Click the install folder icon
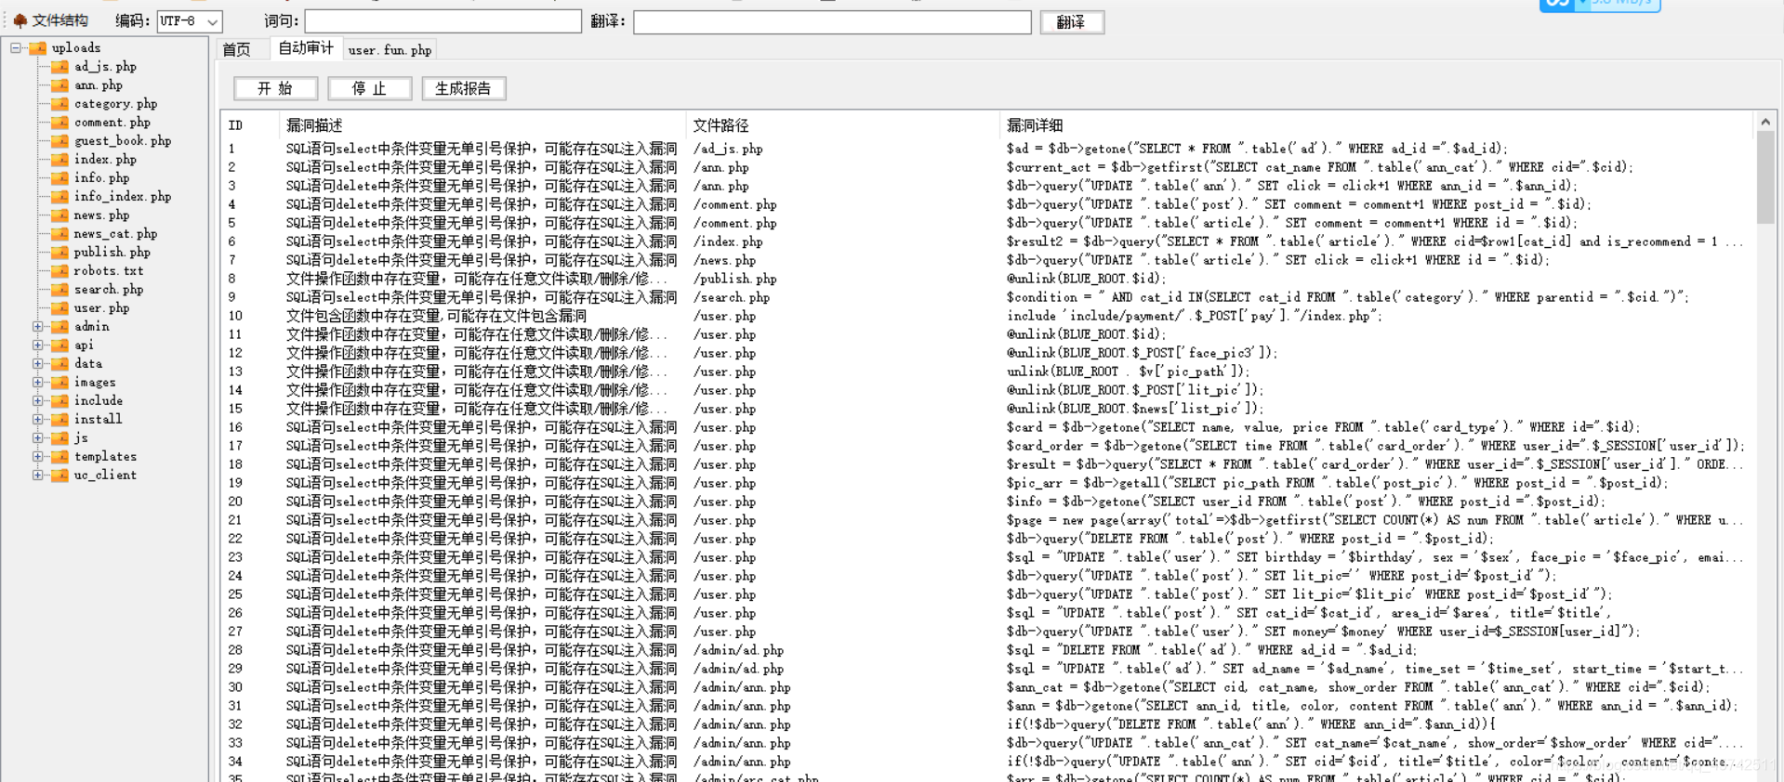1784x782 pixels. click(59, 420)
